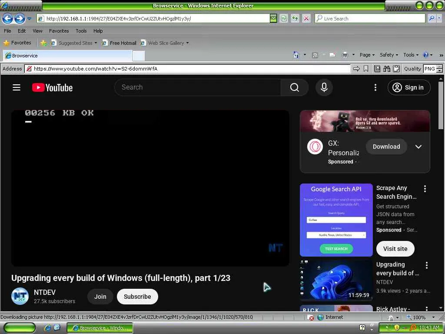Click the RSS feeds icon
Screen dimensions: 445x334
point(315,55)
